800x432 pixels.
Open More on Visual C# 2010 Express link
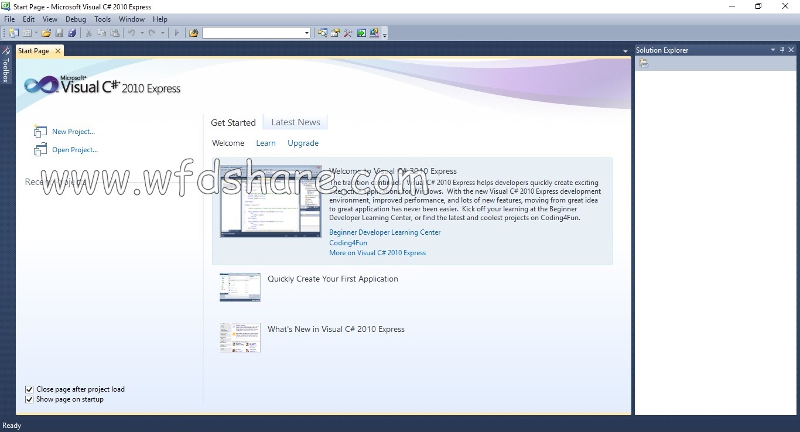click(x=377, y=253)
